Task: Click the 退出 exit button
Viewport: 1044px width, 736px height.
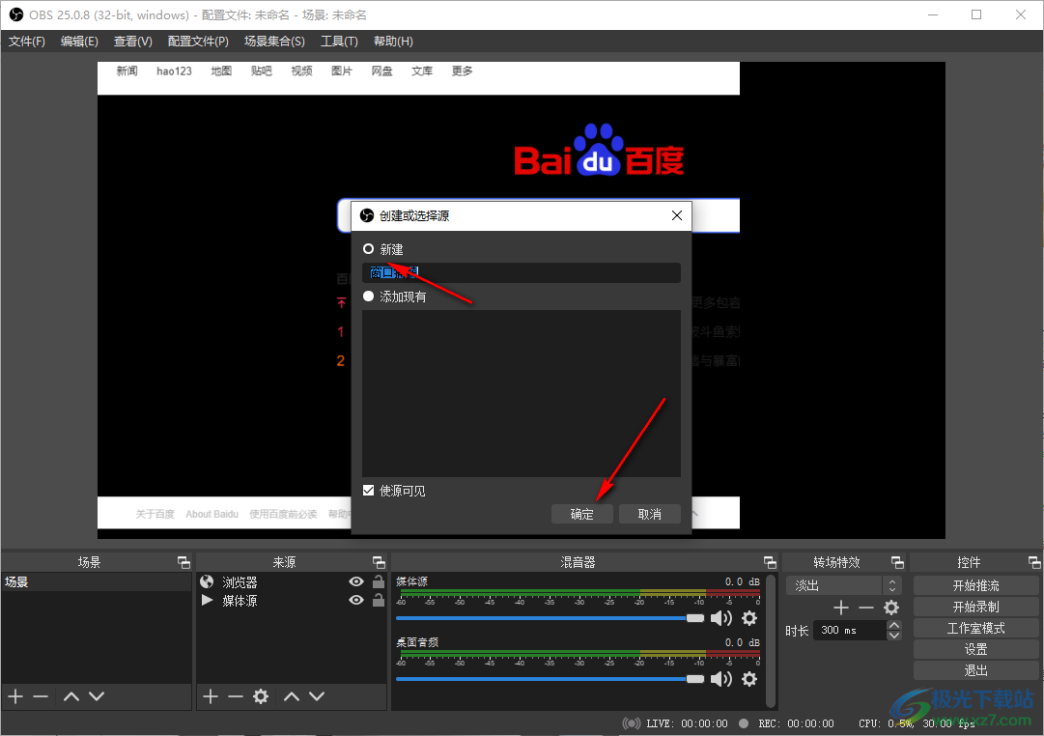Action: 975,670
